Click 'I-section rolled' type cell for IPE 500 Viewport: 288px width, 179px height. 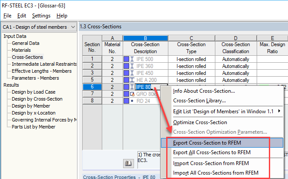[x=191, y=59]
